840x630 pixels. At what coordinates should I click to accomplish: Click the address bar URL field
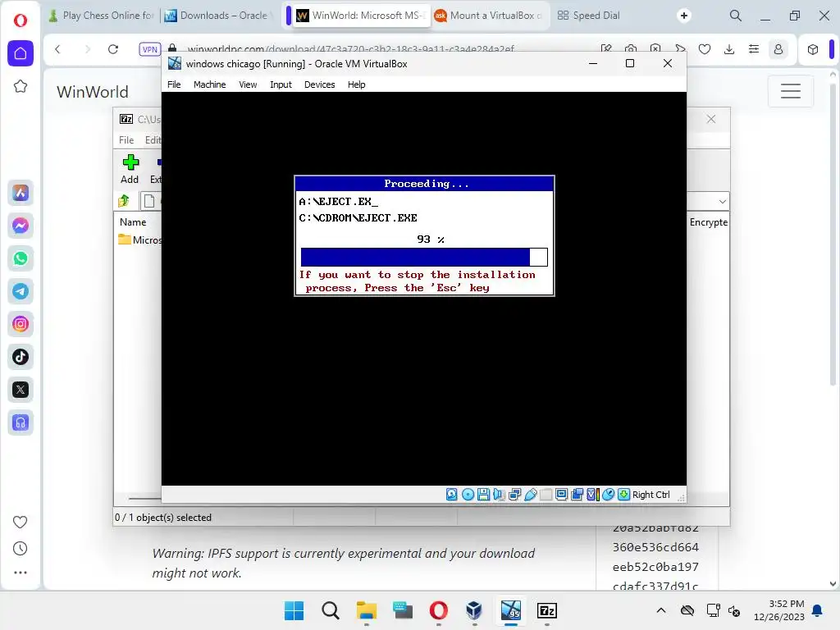click(x=351, y=49)
